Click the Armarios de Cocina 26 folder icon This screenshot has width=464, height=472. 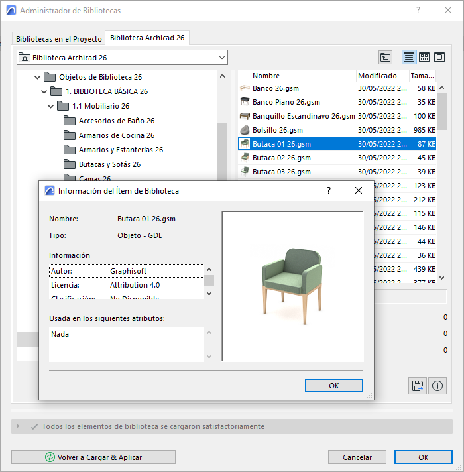[70, 135]
